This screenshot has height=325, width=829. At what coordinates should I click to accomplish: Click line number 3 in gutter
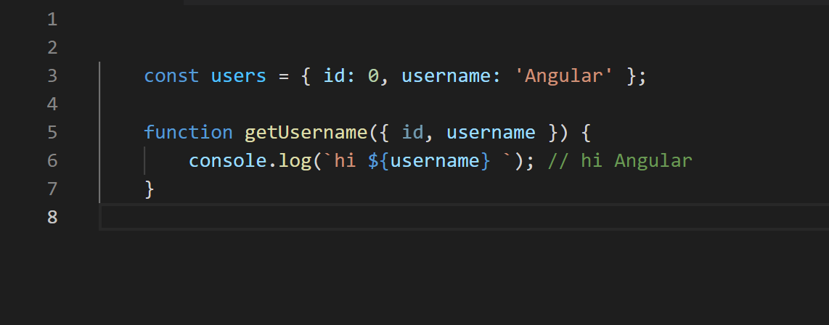point(52,76)
